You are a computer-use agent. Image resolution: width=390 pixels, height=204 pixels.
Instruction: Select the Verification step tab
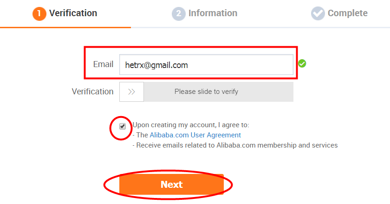pyautogui.click(x=65, y=13)
